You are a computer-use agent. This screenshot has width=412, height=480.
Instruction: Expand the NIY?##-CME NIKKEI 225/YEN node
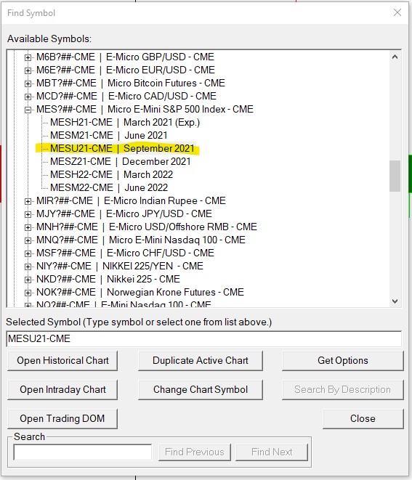tap(28, 267)
